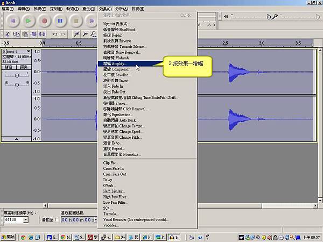323x242 pixels.
Task: Expand the project rate 44100 dropdown
Action: coord(26,219)
